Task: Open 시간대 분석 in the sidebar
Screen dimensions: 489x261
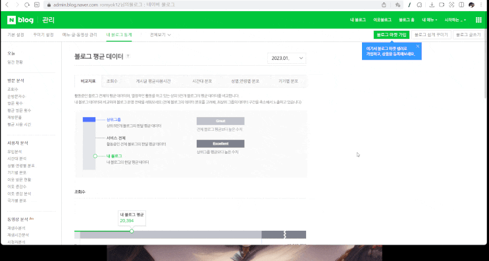Action: click(17, 158)
